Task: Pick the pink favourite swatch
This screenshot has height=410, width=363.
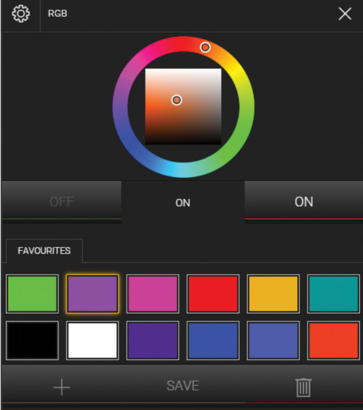Action: coord(153,294)
